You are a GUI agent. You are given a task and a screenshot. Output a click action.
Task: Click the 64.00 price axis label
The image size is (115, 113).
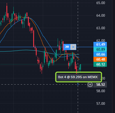point(100,16)
